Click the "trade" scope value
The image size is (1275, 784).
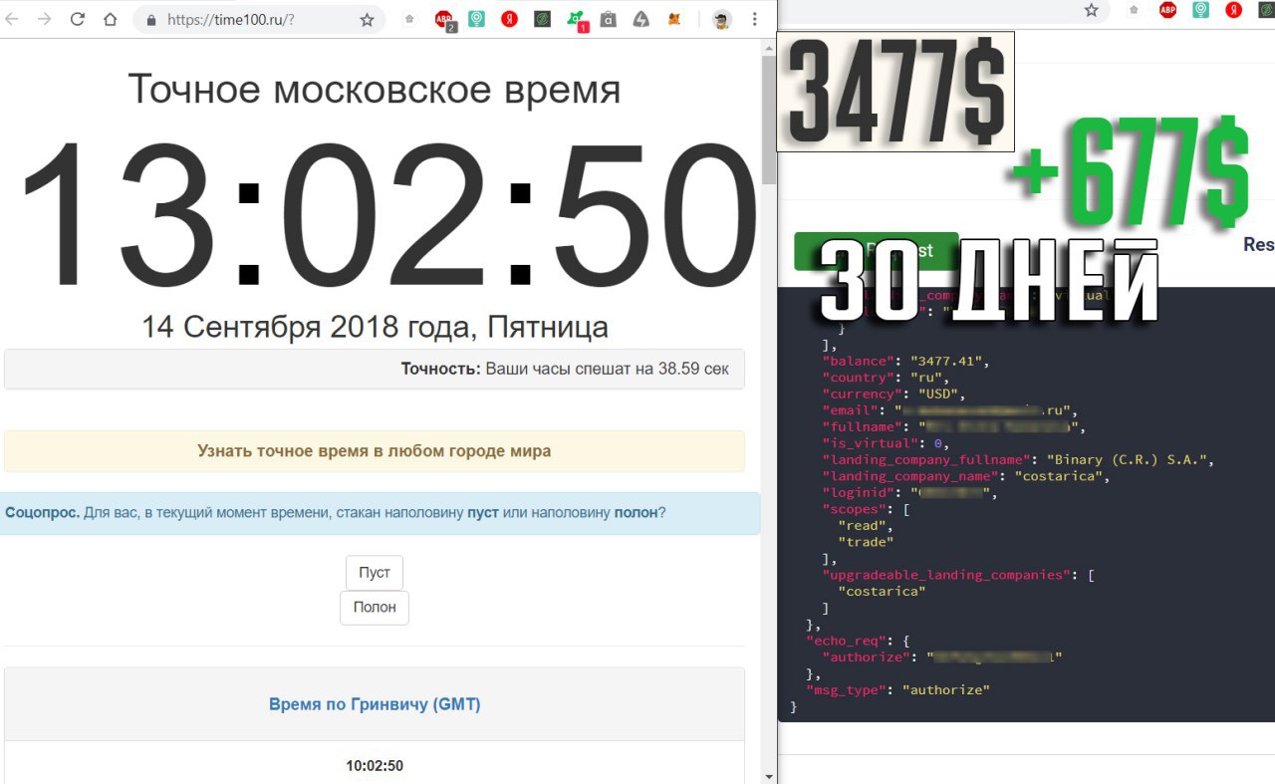(867, 542)
